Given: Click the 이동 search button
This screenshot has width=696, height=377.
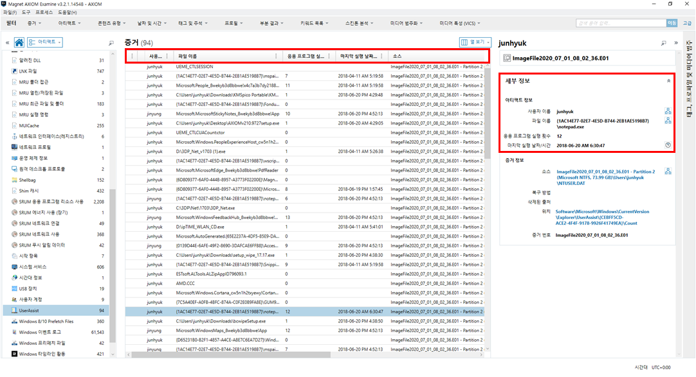Looking at the screenshot, I should (x=672, y=23).
